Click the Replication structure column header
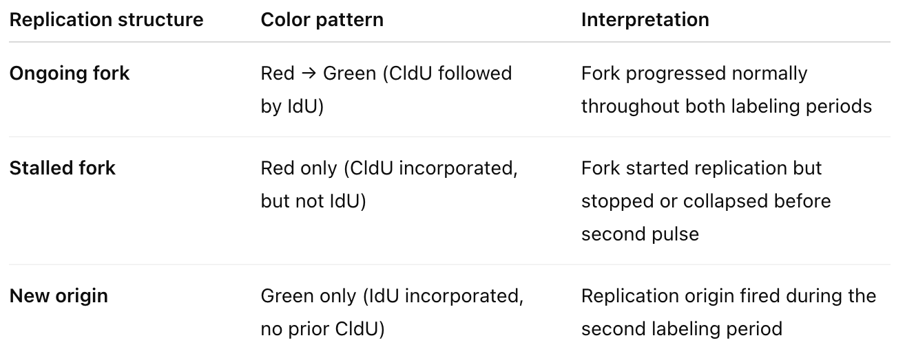 click(106, 20)
